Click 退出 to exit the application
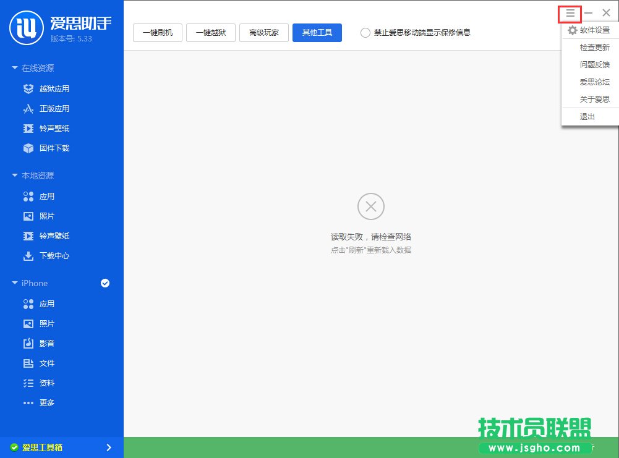This screenshot has width=619, height=458. pos(587,116)
